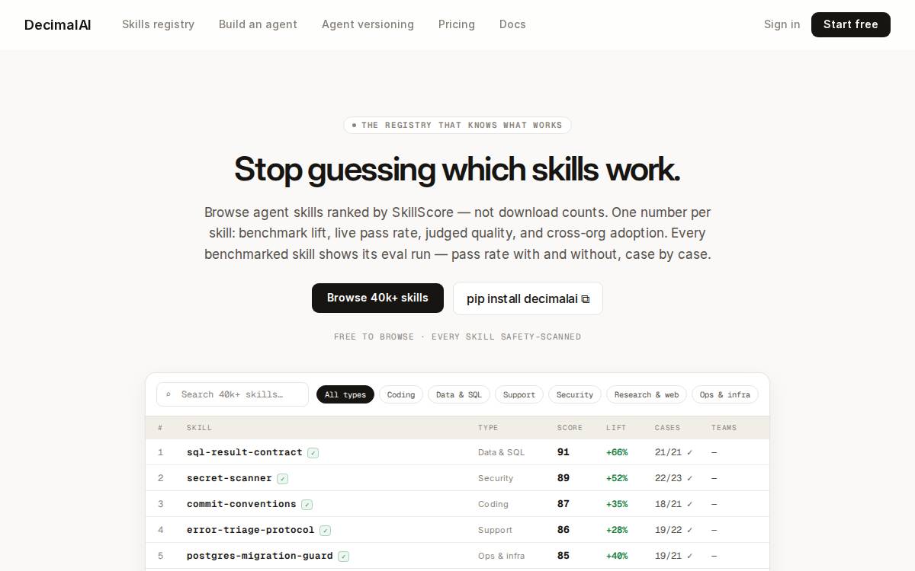Viewport: 915px width, 571px height.
Task: Click the 22/23 cases value
Action: 674,478
